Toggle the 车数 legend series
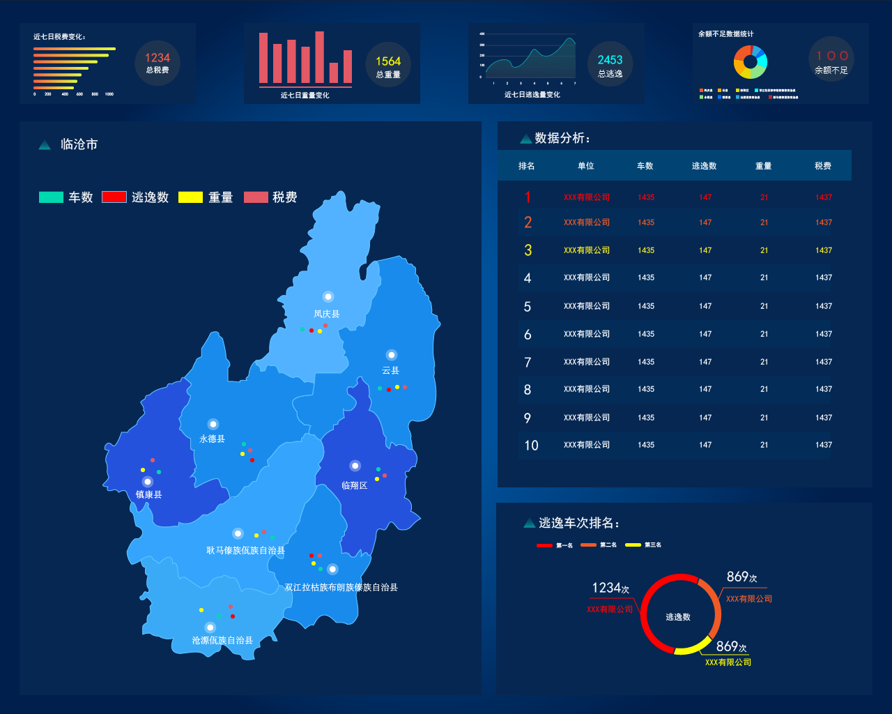The height and width of the screenshot is (714, 892). point(66,197)
